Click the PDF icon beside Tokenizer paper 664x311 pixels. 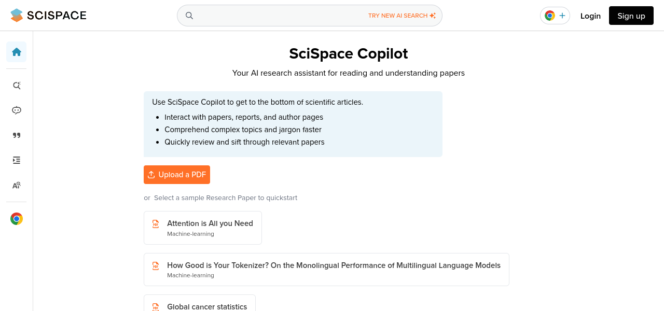(x=156, y=266)
